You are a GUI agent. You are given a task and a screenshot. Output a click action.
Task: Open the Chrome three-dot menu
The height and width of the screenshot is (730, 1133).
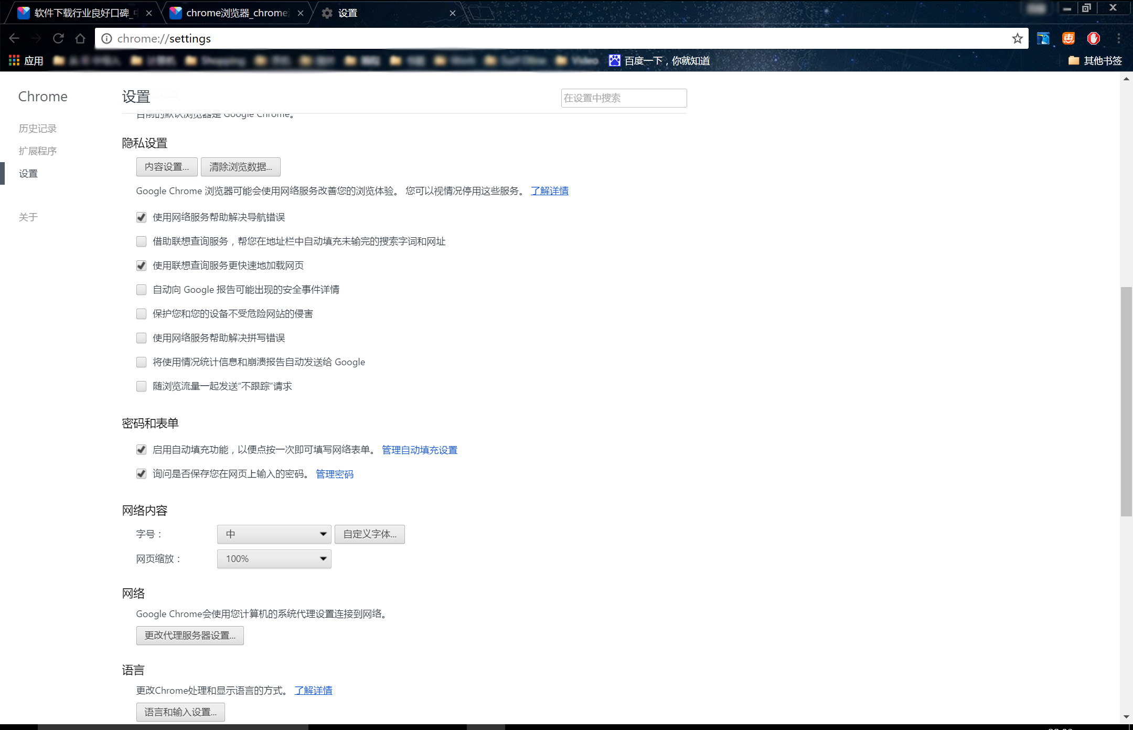coord(1118,38)
